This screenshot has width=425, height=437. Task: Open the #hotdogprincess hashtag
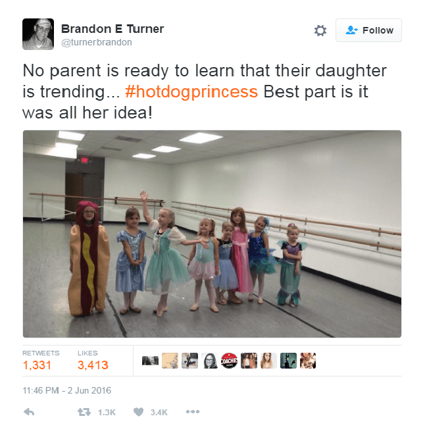(x=191, y=91)
